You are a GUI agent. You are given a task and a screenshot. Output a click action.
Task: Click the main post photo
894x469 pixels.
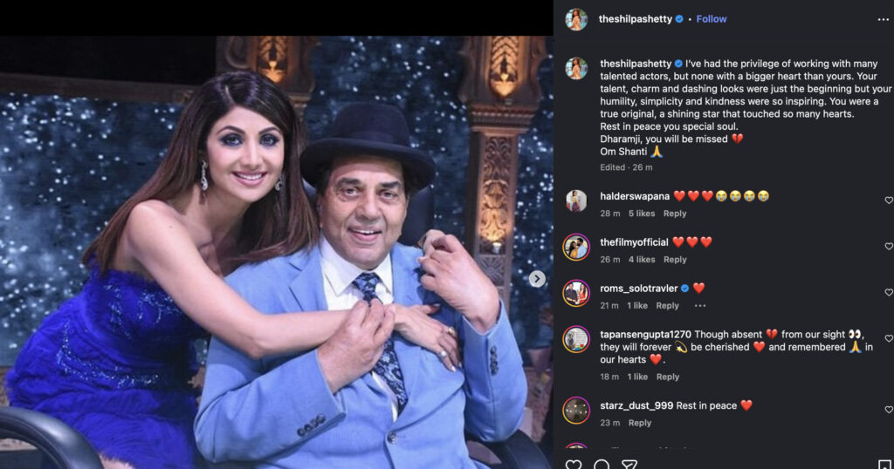click(x=276, y=253)
